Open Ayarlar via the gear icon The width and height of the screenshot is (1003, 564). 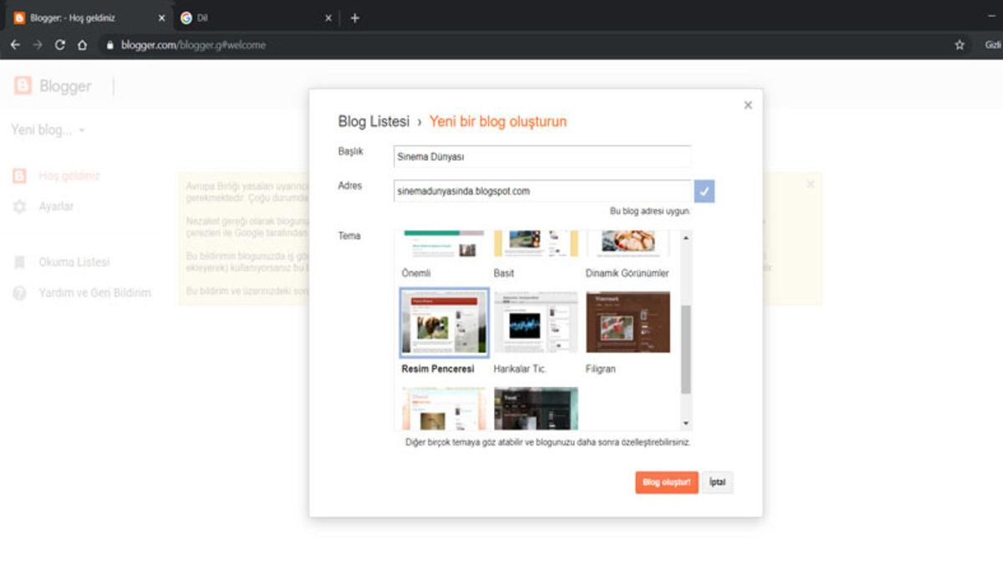coord(21,206)
